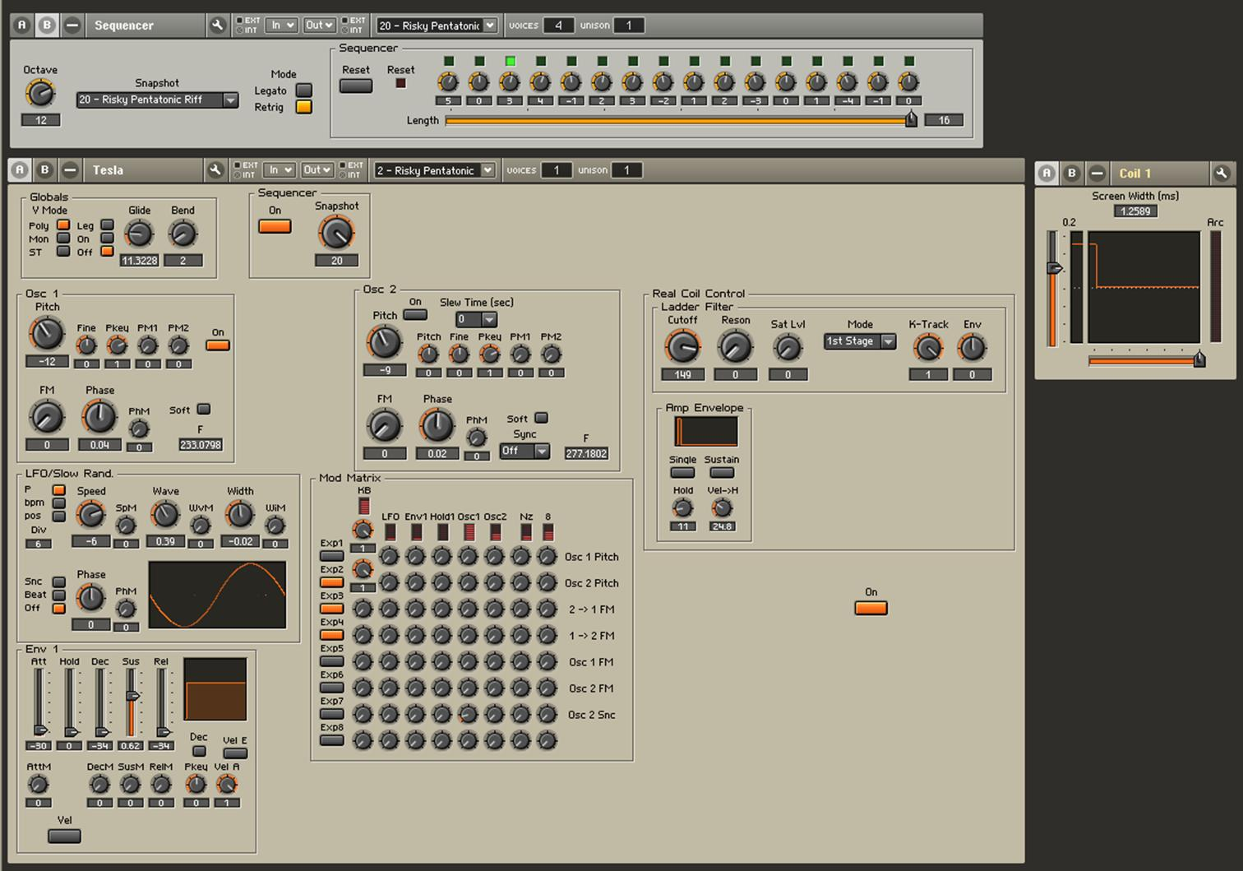Open the Sequencer Out menu
1243x871 pixels.
point(318,25)
